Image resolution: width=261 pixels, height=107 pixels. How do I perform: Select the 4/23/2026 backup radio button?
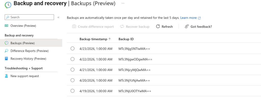point(73,49)
